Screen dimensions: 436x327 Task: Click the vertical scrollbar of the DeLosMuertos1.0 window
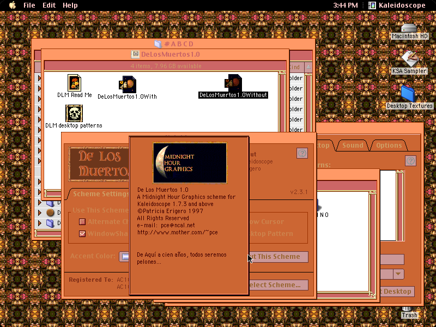tap(282, 101)
